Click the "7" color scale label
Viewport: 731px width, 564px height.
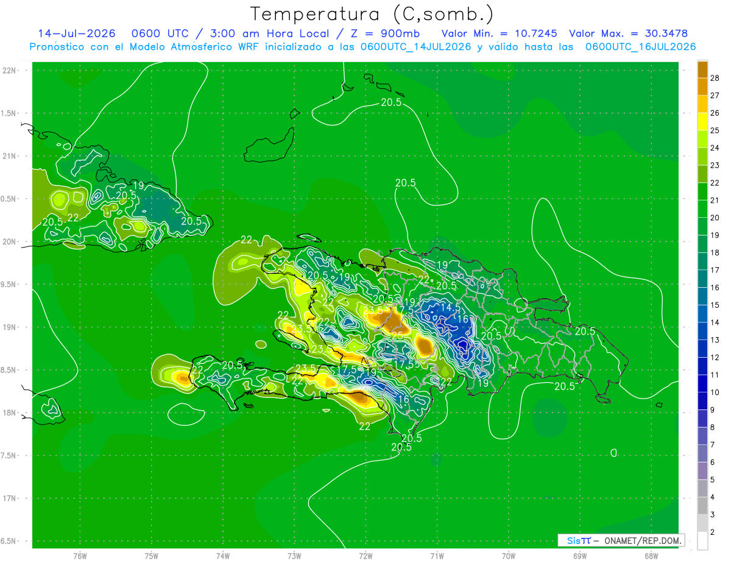pos(713,445)
